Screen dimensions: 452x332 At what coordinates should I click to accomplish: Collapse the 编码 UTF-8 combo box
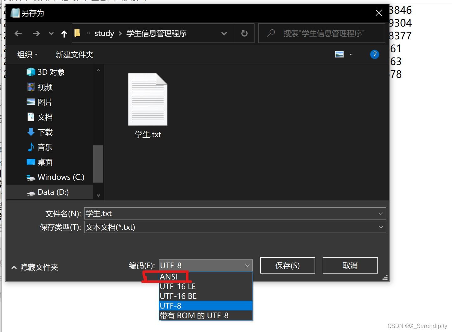(x=205, y=265)
